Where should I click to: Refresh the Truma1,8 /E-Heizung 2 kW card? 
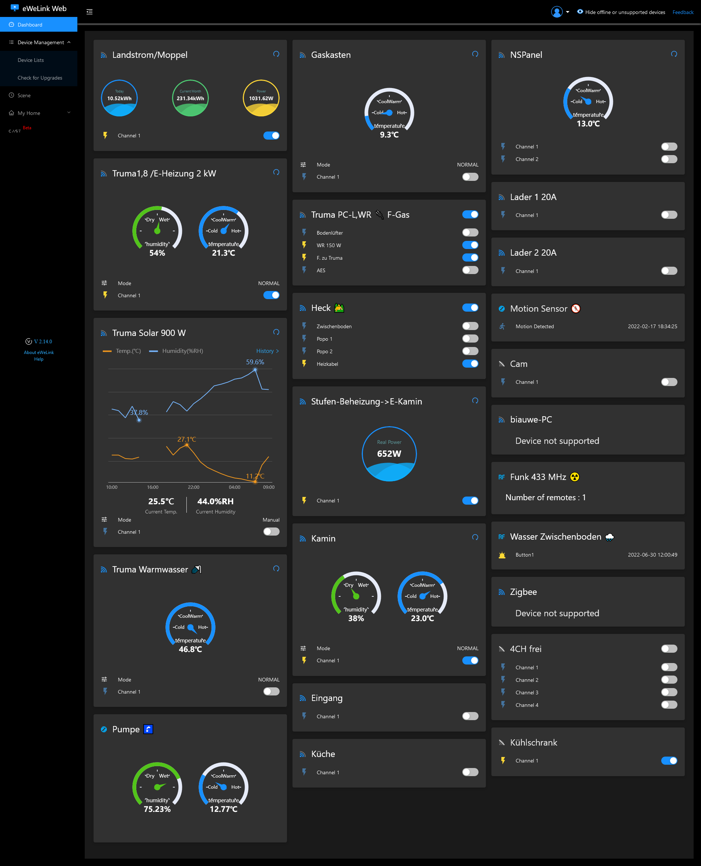pos(276,172)
